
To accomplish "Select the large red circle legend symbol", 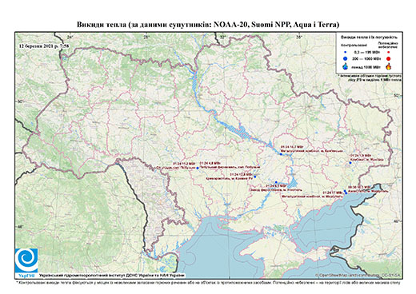I will tap(388, 58).
